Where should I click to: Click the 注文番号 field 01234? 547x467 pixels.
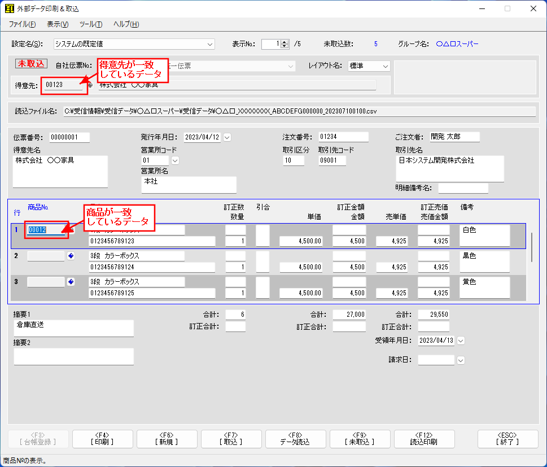click(344, 137)
